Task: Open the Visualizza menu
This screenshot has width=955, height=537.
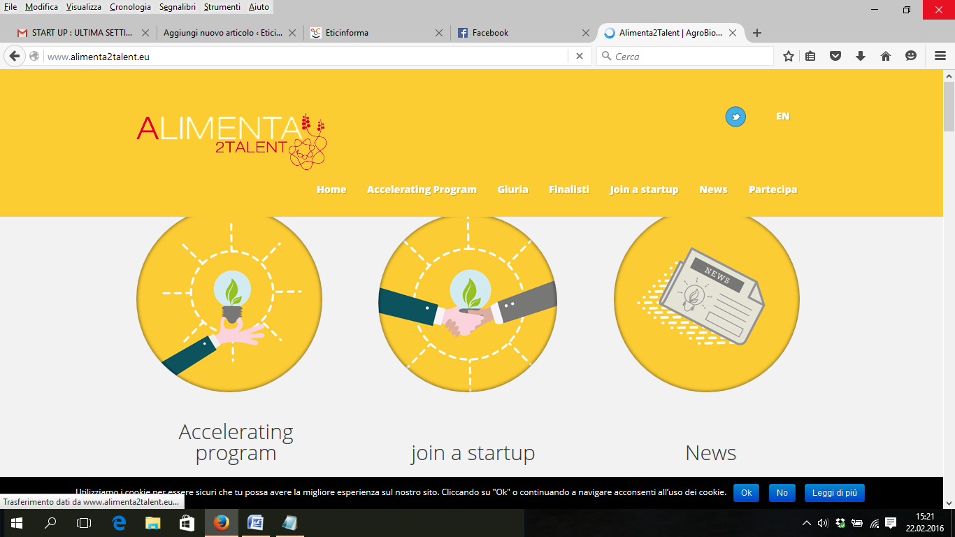Action: tap(84, 7)
